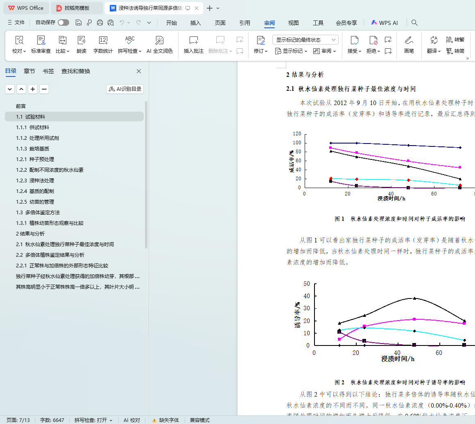475x424 pixels.
Task: Open the 查找和替换 pane tab
Action: click(76, 72)
